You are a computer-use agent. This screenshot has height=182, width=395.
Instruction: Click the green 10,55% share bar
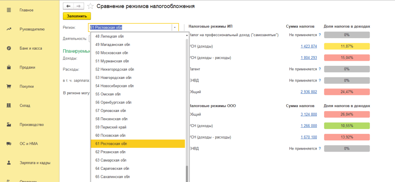tap(347, 126)
